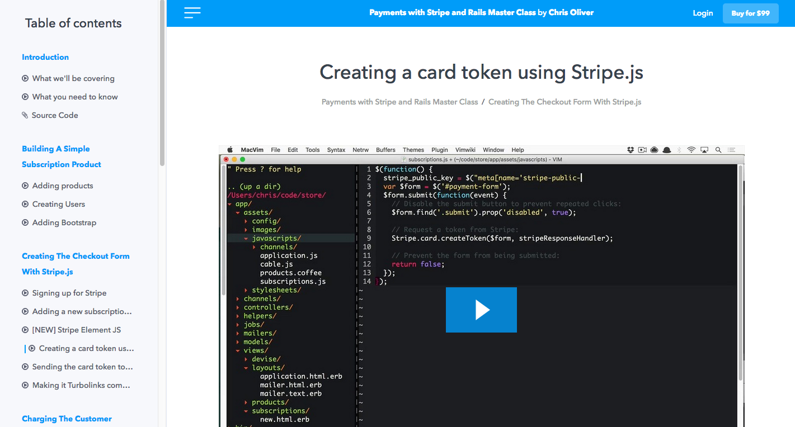Open breadcrumb Creating The Checkout Form With Stripe.js

[565, 102]
